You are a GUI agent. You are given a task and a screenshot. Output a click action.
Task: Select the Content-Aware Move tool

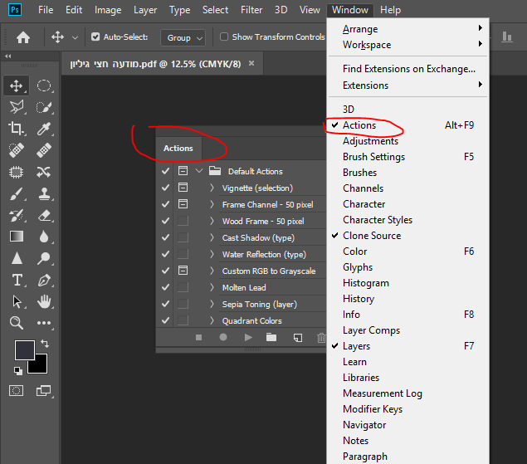tap(44, 172)
